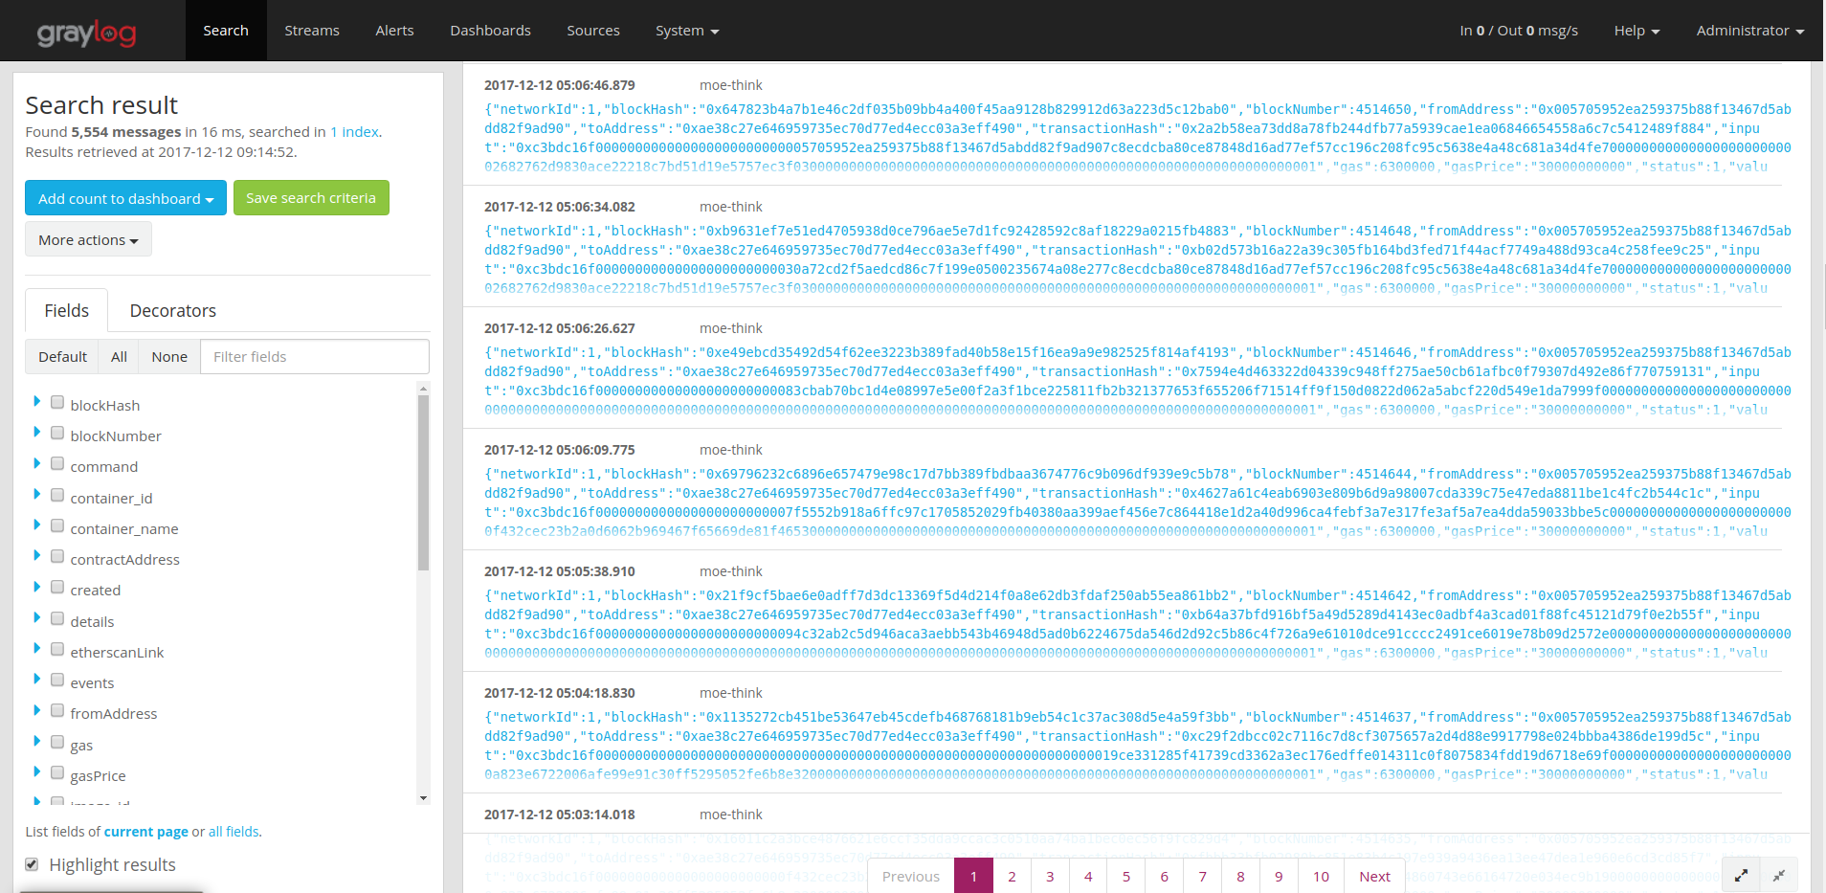Click throughput indicator In 0 / Out 0 msg/s

(1519, 31)
